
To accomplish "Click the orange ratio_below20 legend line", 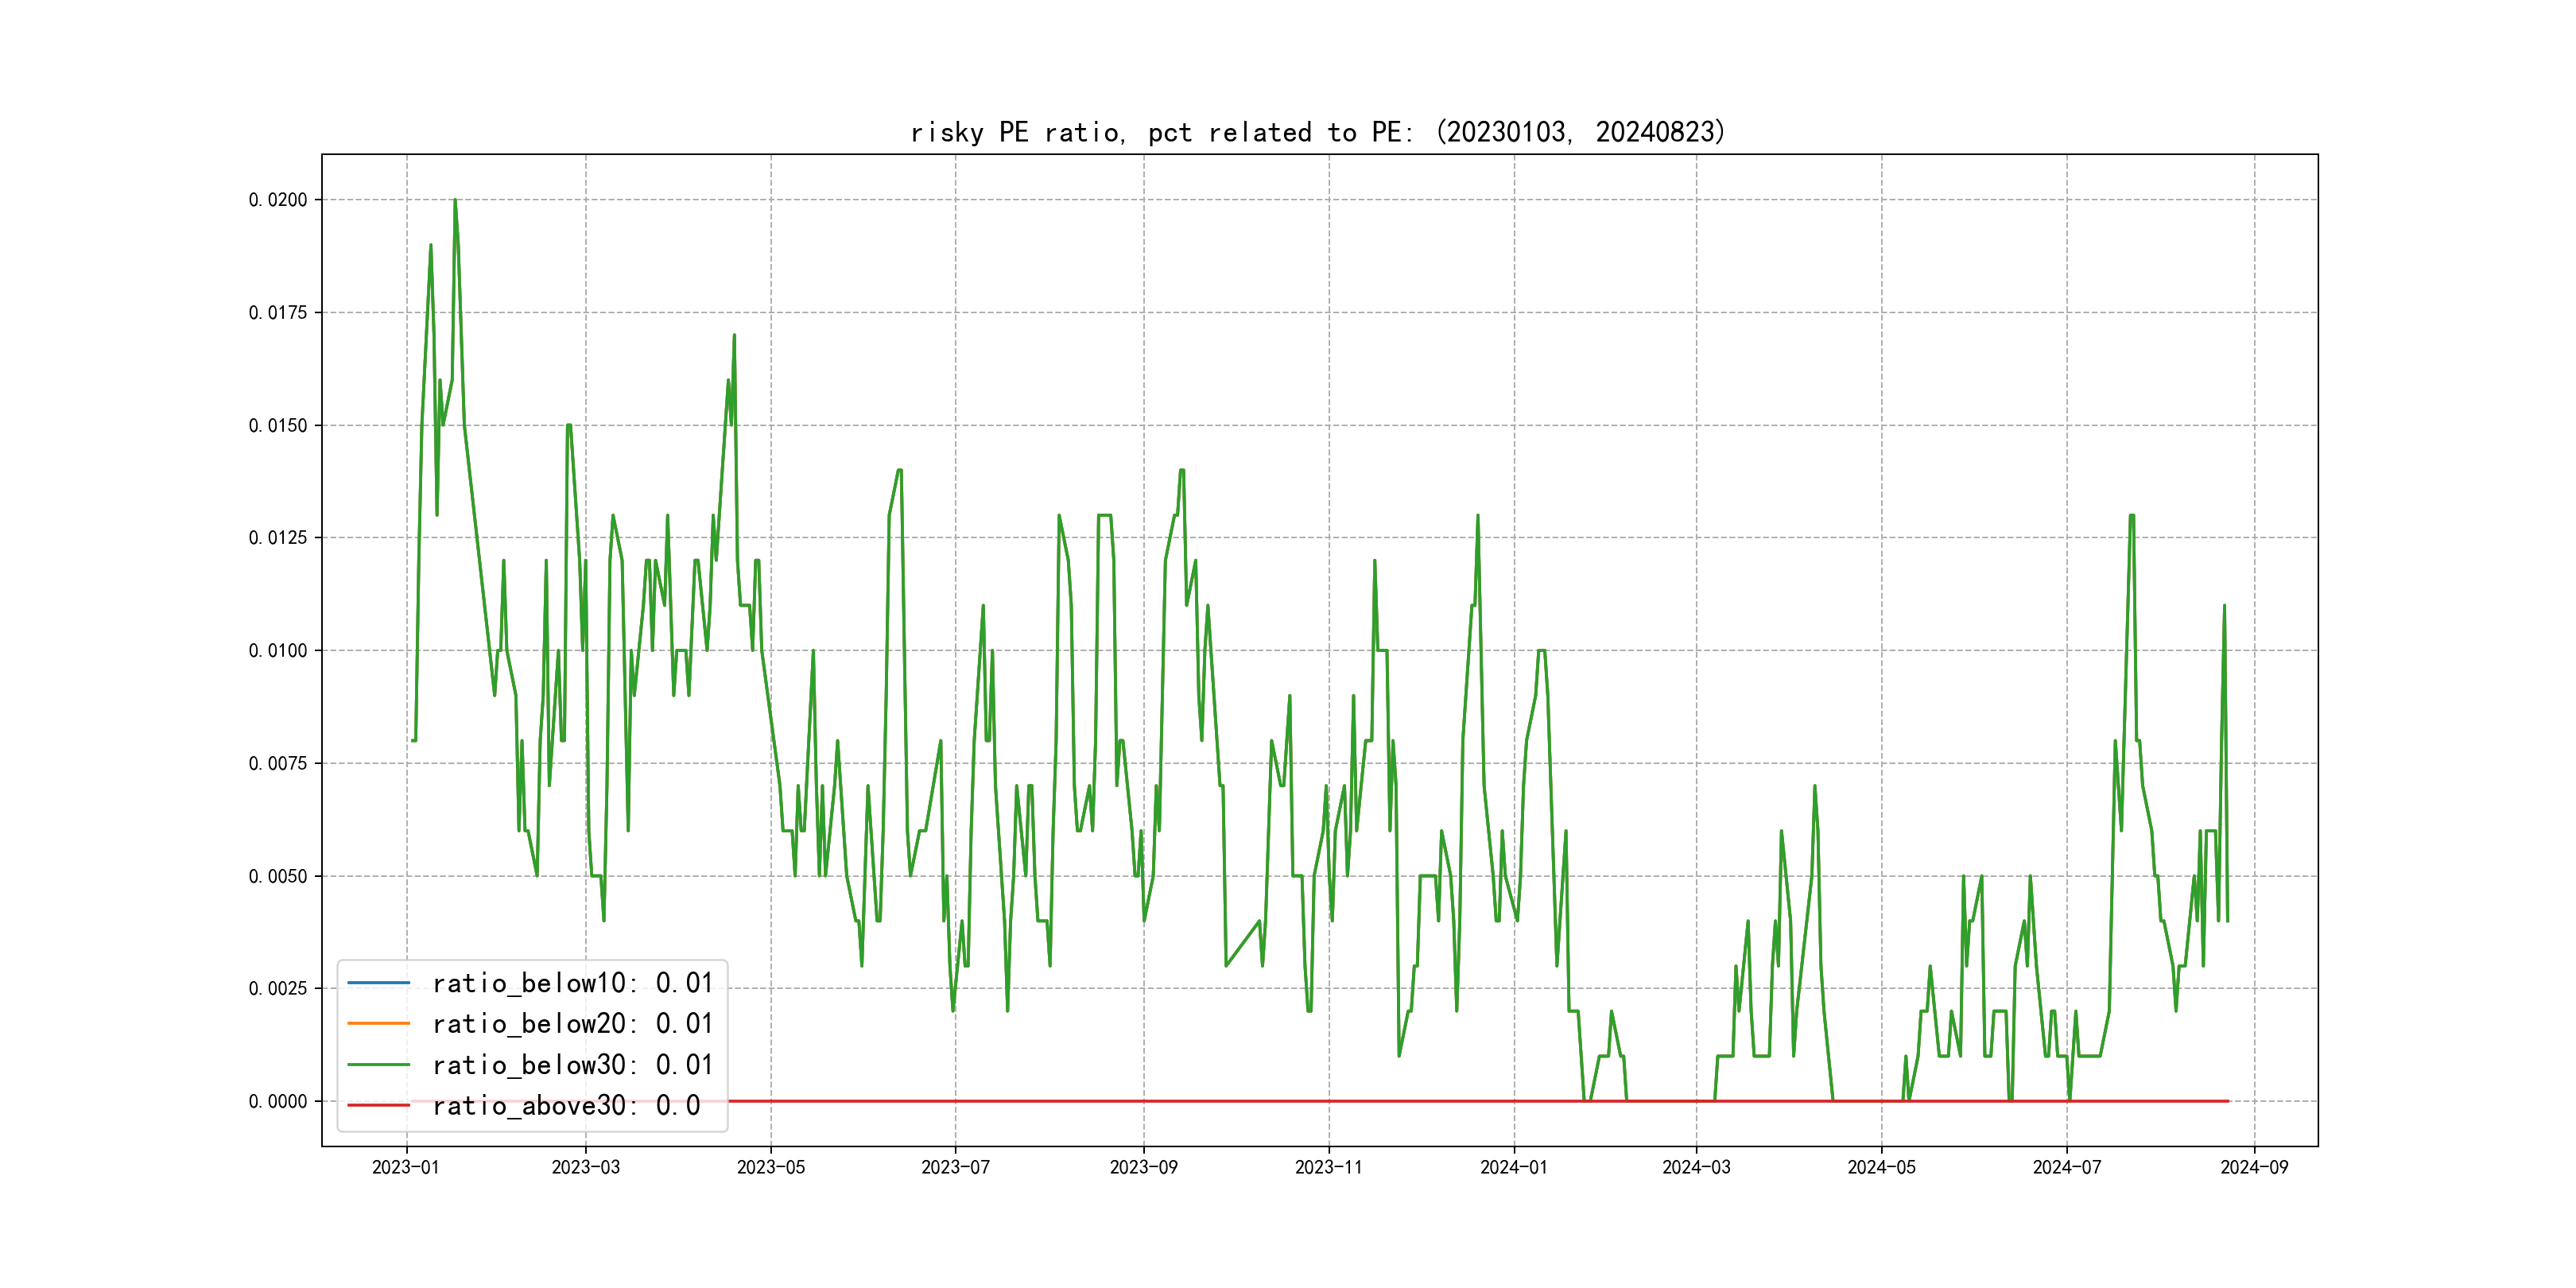I will [x=378, y=1024].
